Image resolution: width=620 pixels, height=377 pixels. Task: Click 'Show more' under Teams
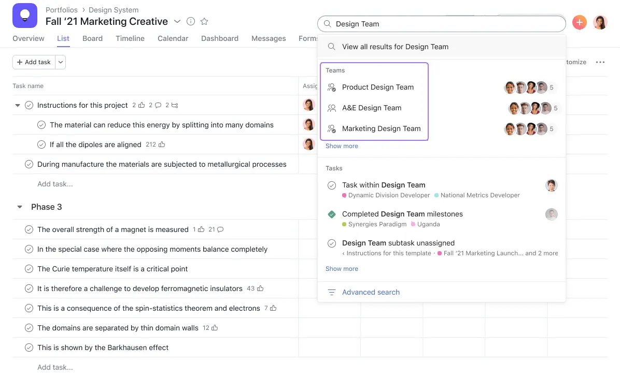point(342,146)
